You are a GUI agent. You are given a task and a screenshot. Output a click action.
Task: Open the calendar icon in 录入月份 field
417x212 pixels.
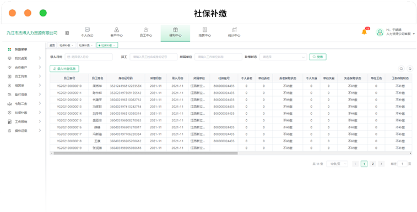pos(69,57)
